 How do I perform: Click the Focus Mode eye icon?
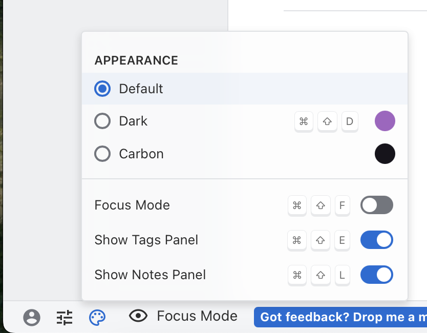pyautogui.click(x=138, y=316)
